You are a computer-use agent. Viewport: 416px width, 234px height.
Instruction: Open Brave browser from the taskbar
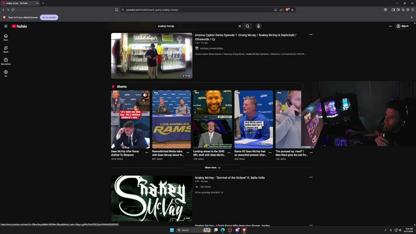[x=244, y=230]
